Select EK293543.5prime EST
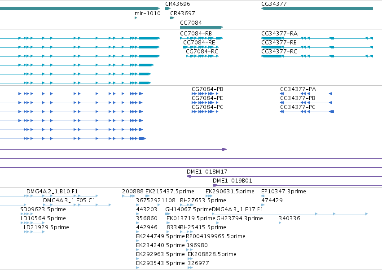The image size is (382, 270). [160, 264]
